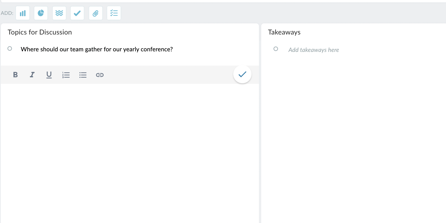Add a single checkmark item
The width and height of the screenshot is (446, 223).
tap(77, 13)
